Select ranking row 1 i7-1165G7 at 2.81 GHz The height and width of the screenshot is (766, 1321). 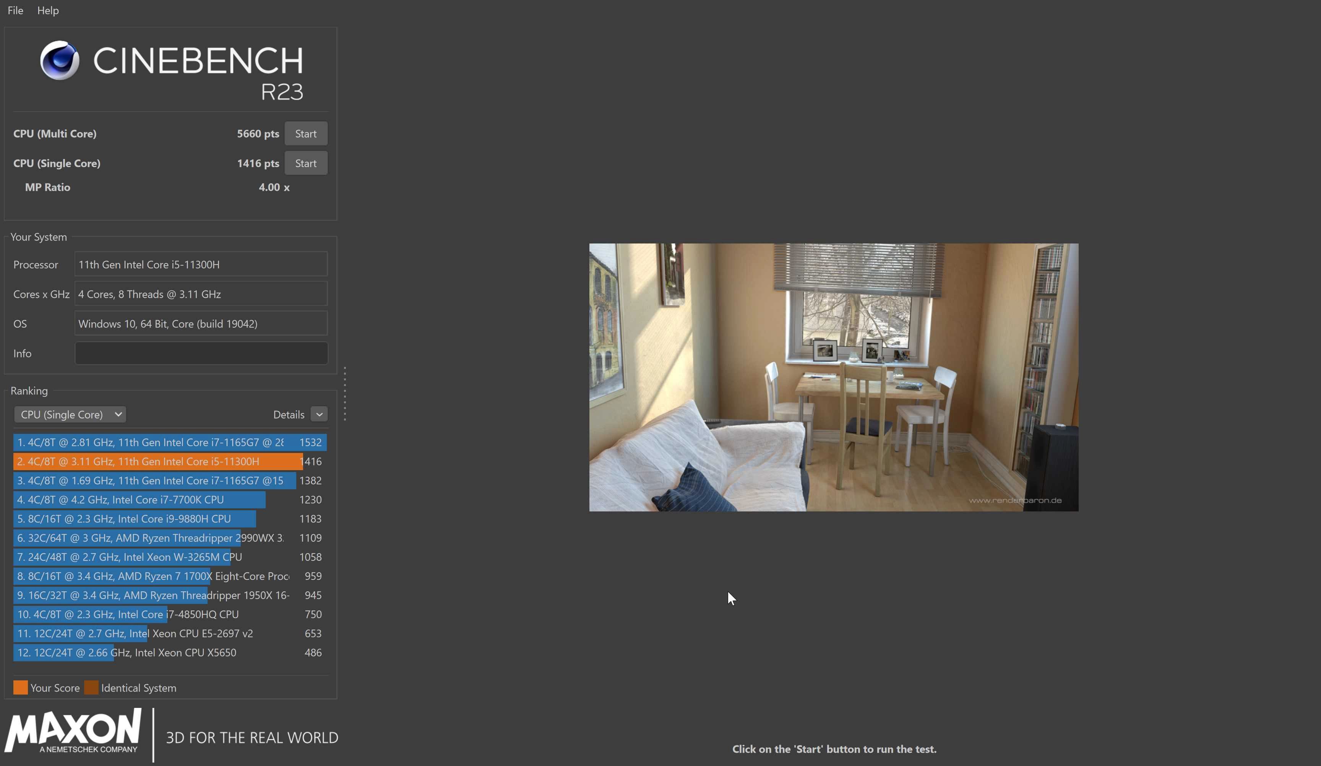click(170, 443)
